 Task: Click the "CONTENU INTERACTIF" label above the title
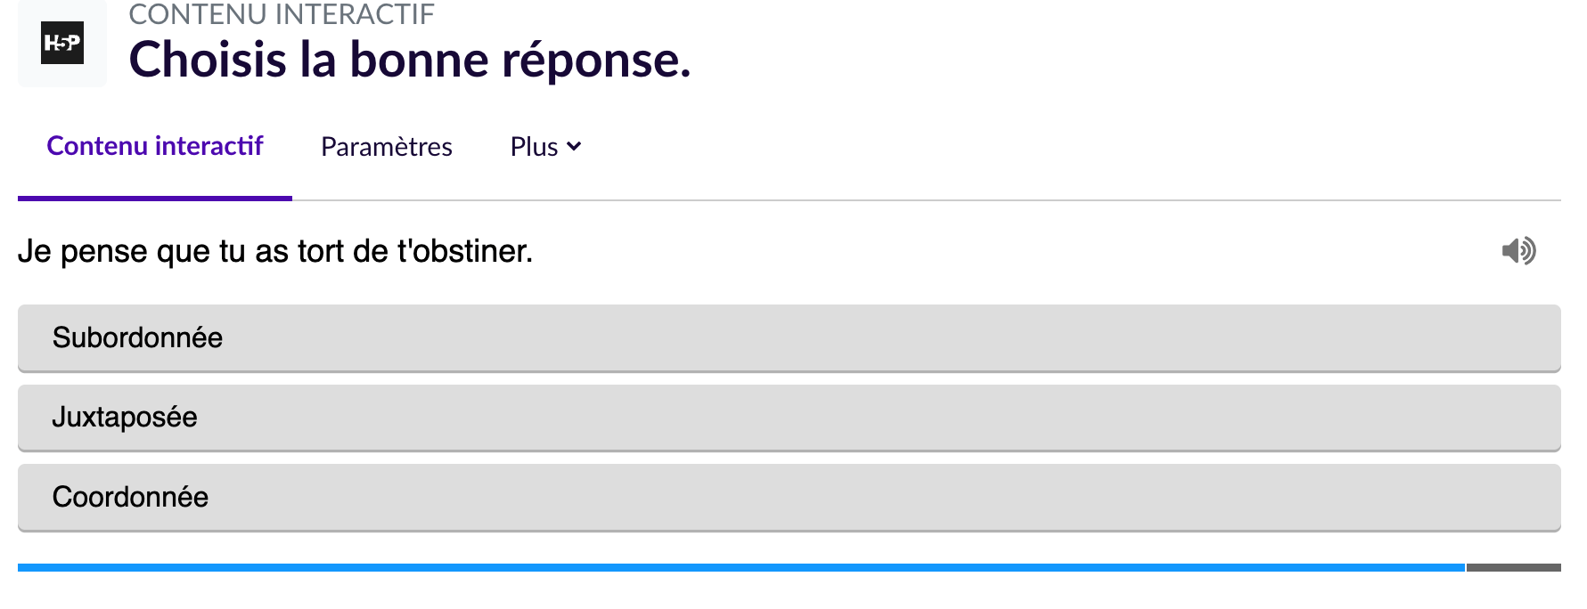(x=282, y=14)
